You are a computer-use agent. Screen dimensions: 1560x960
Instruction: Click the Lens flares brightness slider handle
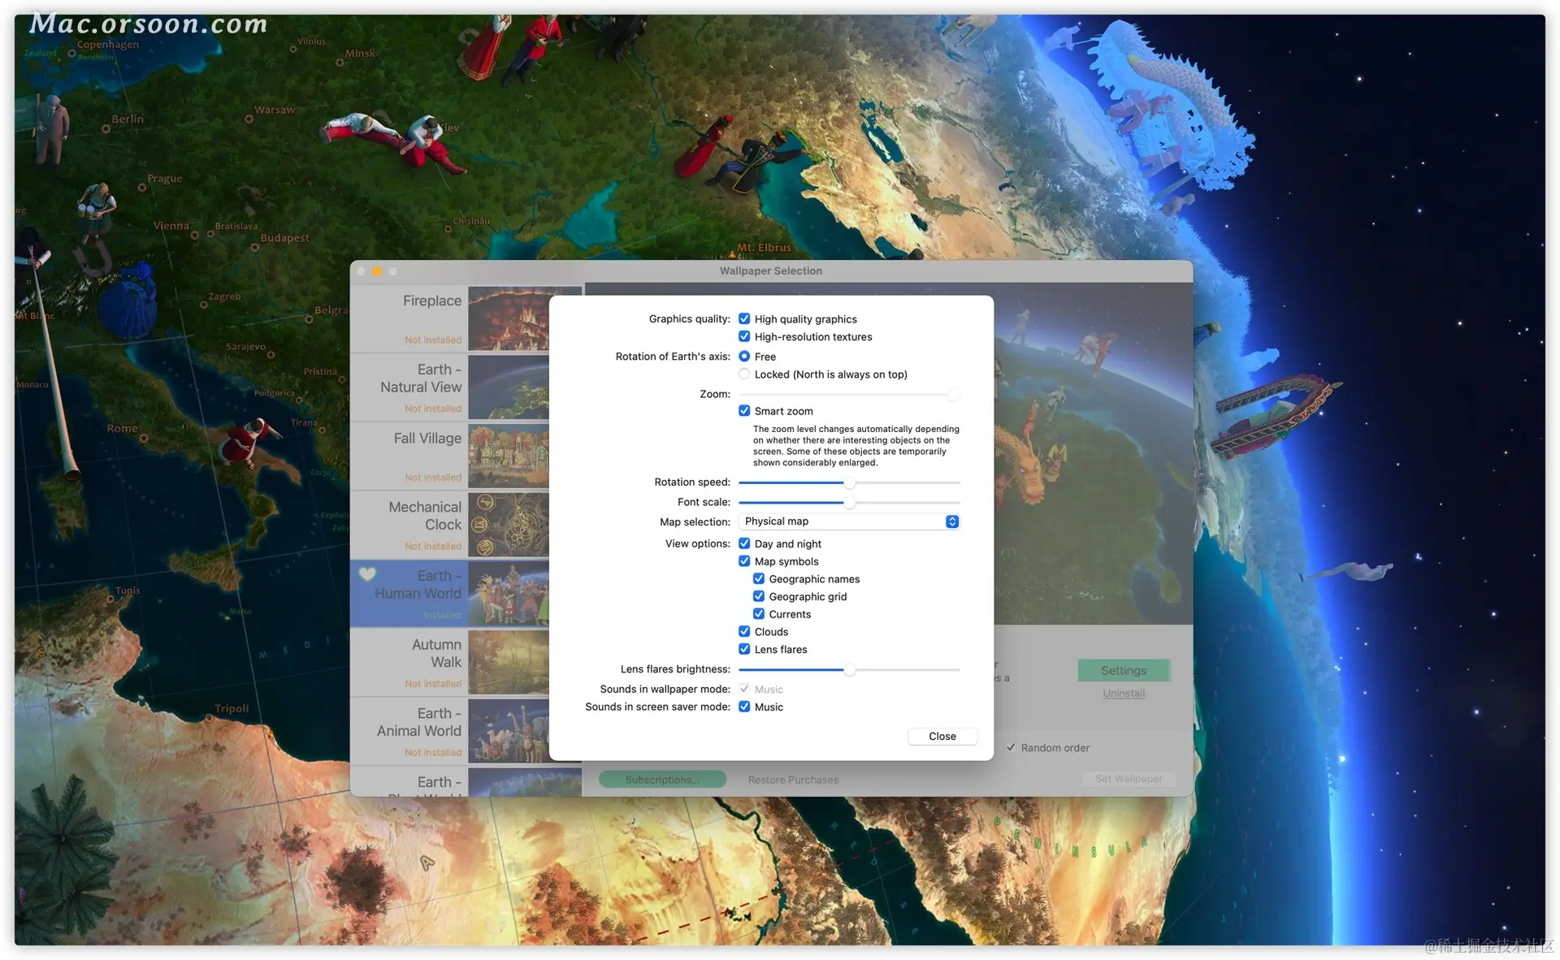pos(849,670)
